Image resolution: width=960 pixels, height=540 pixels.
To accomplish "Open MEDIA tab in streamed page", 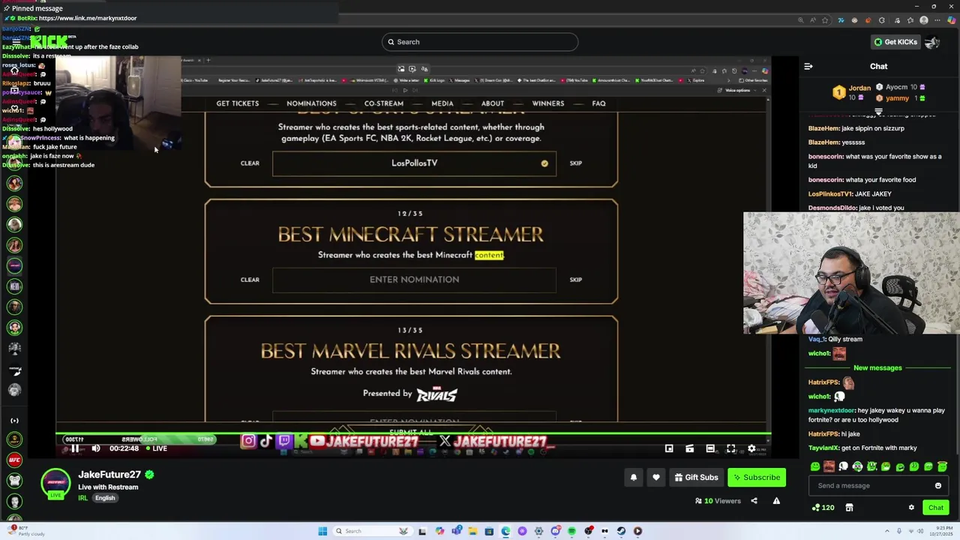I will coord(442,103).
